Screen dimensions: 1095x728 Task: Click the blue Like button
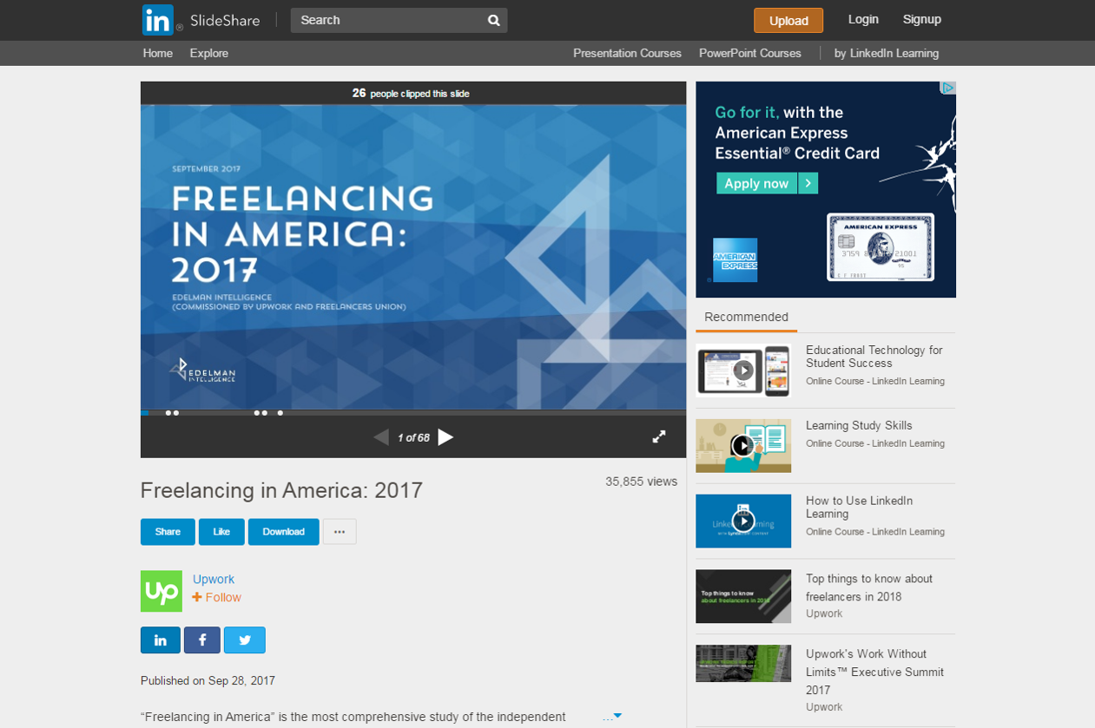221,532
